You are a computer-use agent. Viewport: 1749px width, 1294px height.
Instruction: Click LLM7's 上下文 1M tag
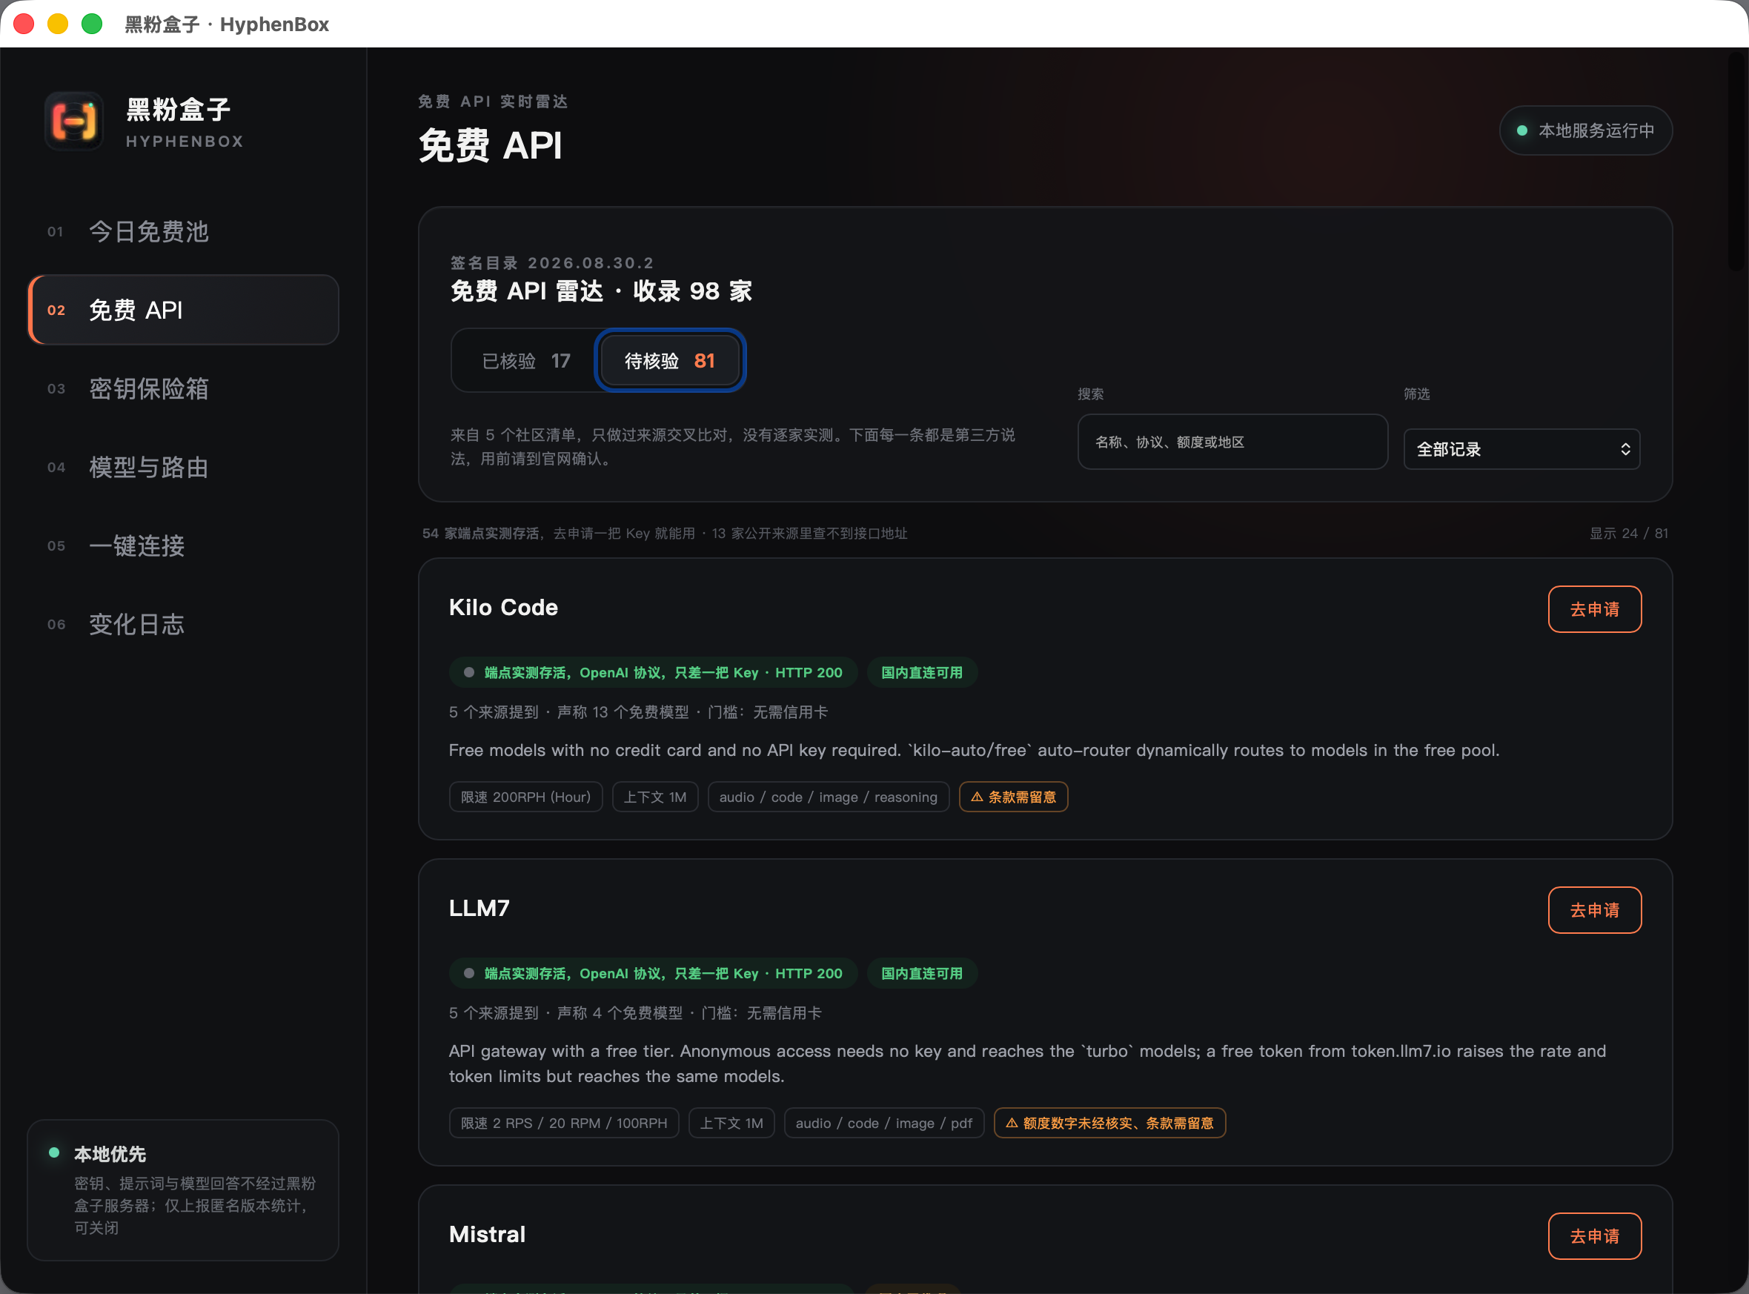(731, 1123)
